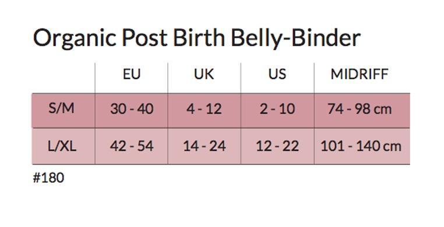Click the EU 42 - 54 cell
Screen dimensions: 444x227
point(132,146)
